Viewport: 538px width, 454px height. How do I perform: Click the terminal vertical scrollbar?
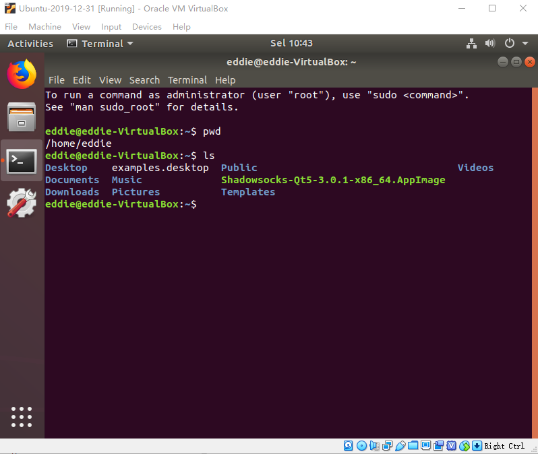[x=535, y=263]
